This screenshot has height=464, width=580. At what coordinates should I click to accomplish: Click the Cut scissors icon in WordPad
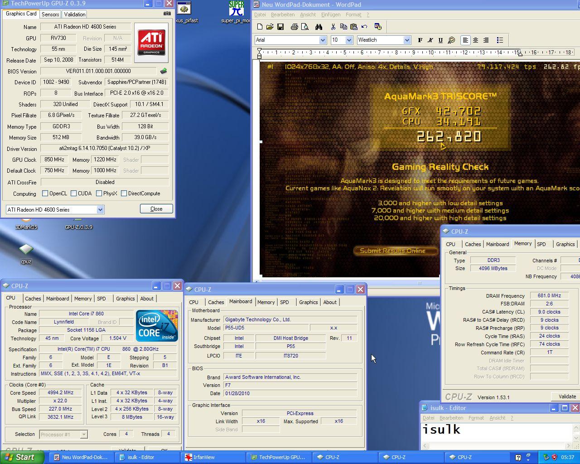[333, 27]
